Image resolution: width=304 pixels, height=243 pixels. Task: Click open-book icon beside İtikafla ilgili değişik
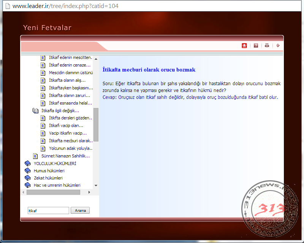coord(35,111)
